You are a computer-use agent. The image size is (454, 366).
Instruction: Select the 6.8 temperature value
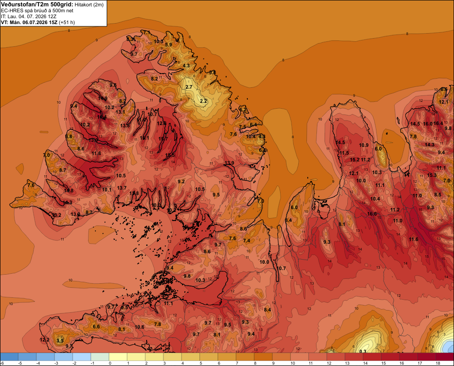tap(69, 136)
